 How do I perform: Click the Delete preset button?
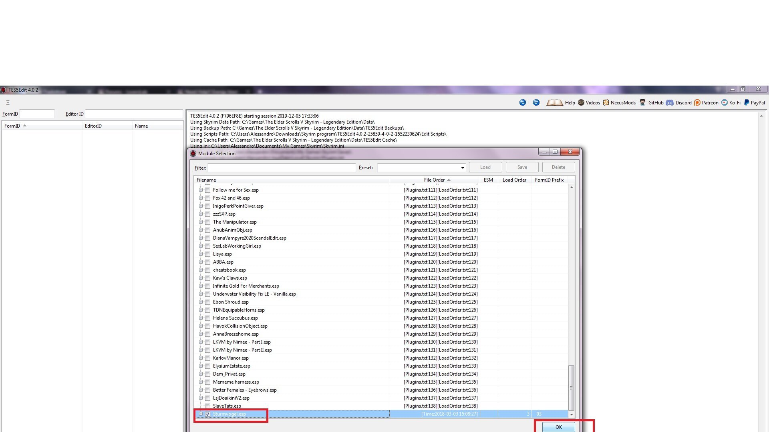coord(558,167)
